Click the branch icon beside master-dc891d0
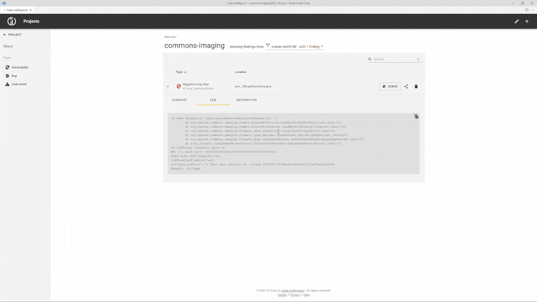The image size is (537, 302). (268, 46)
